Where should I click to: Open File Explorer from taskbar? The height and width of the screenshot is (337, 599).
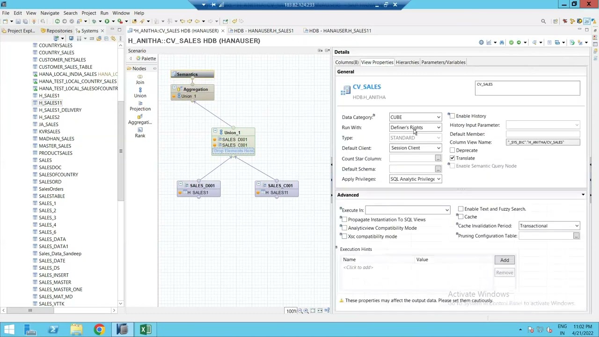(x=76, y=330)
